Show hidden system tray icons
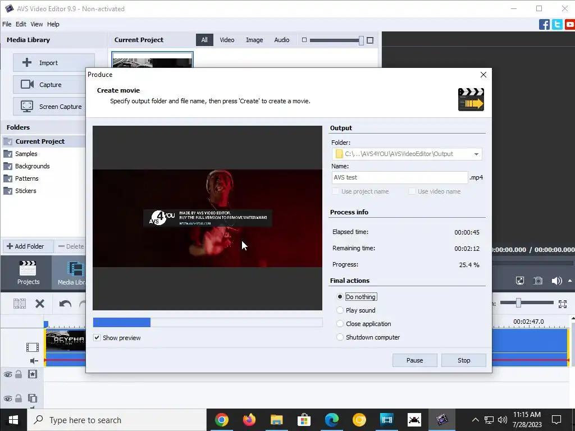The height and width of the screenshot is (431, 575). (475, 420)
